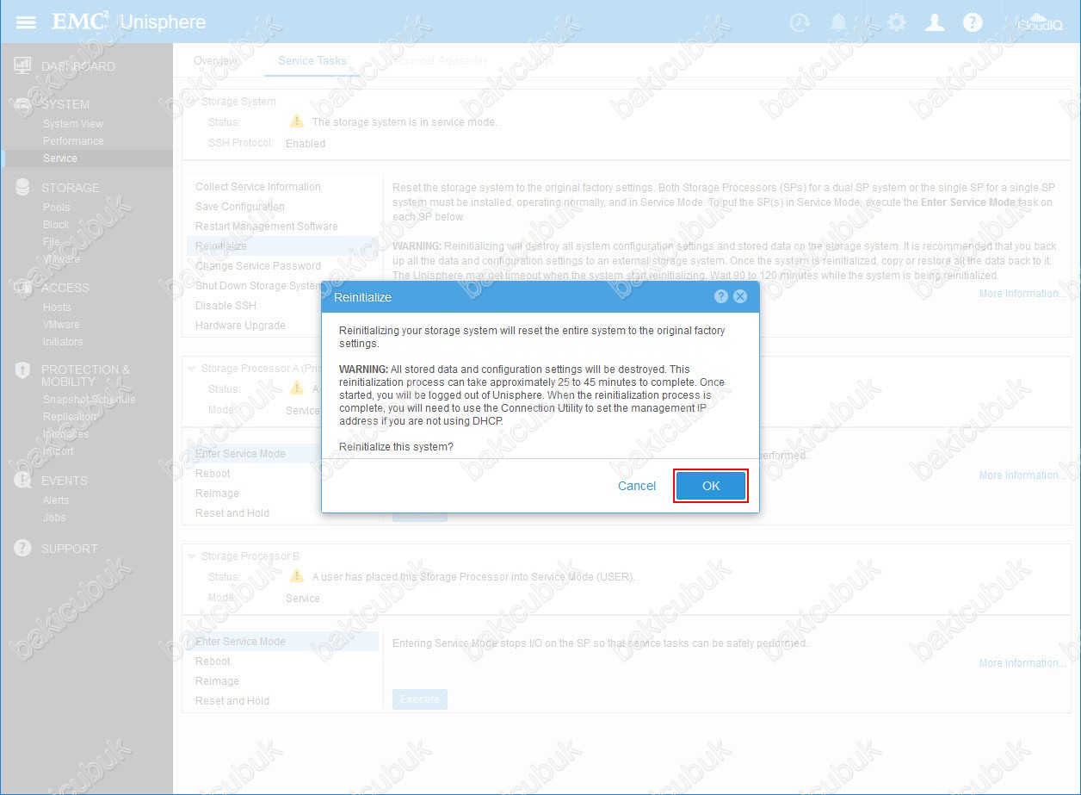This screenshot has height=795, width=1081.
Task: Select Change Service Password task
Action: coord(258,266)
